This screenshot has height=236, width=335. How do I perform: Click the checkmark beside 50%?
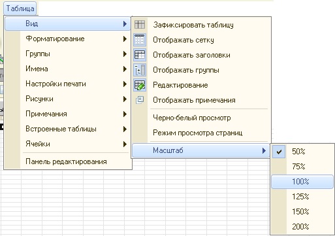pos(279,152)
